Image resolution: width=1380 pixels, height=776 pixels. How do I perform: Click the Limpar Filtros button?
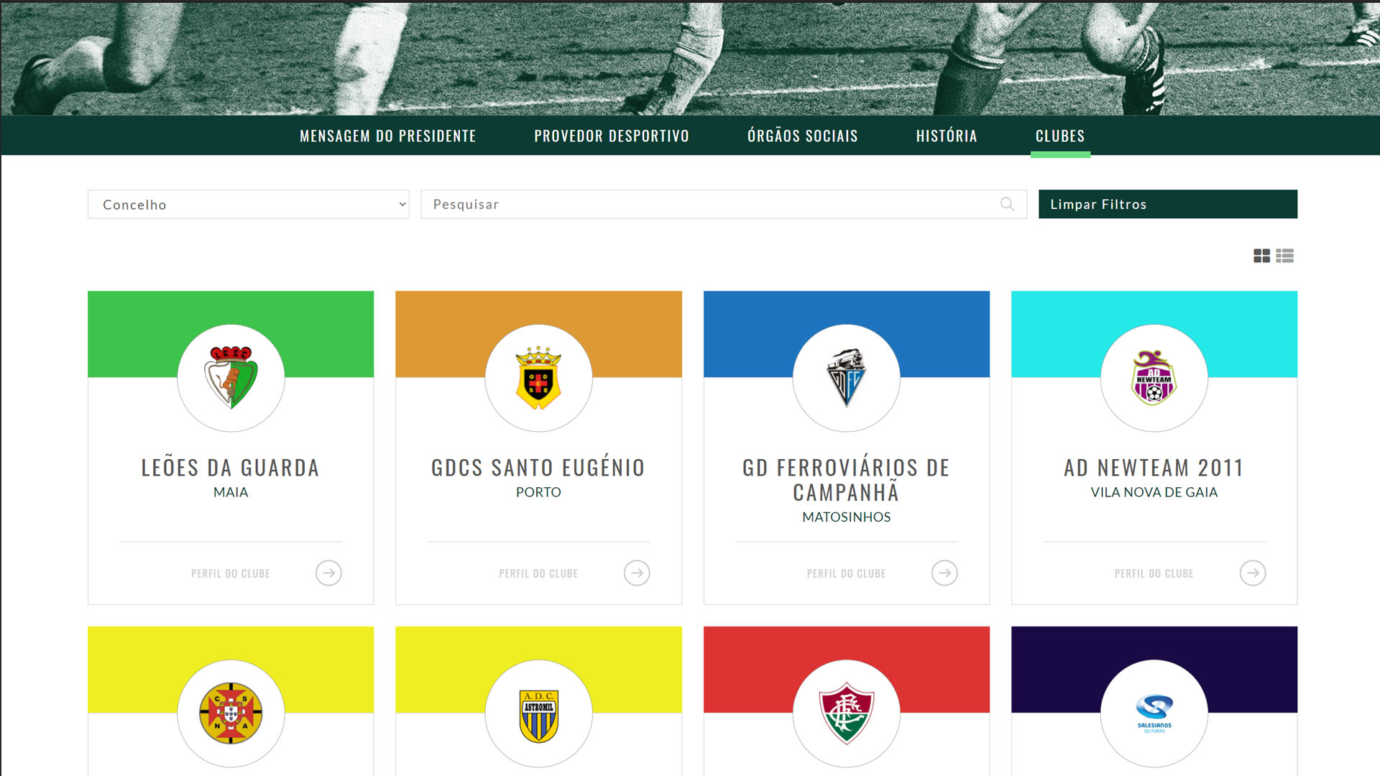(1168, 204)
